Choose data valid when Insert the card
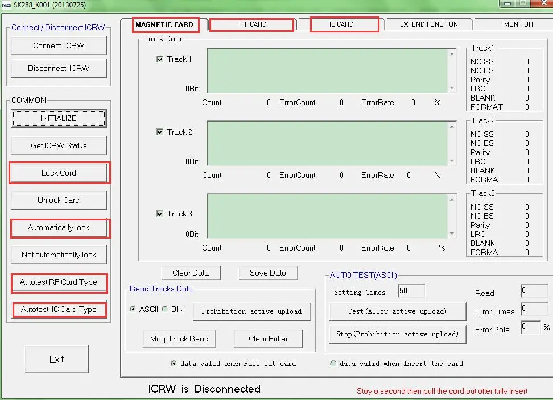Image resolution: width=553 pixels, height=400 pixels. coord(333,364)
